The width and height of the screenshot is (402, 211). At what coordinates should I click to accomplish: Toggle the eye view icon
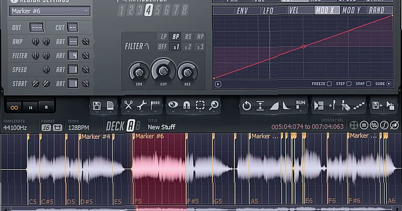173,105
